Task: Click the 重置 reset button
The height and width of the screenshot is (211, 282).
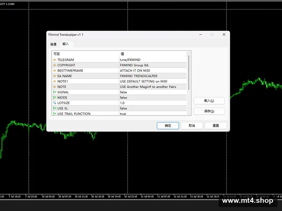Action: tap(215, 126)
